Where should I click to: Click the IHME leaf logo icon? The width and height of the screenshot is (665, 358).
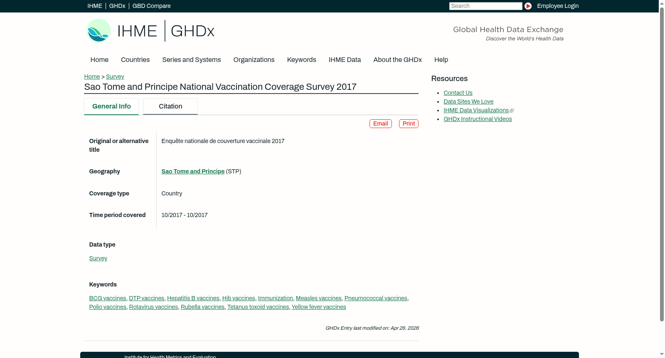click(99, 31)
